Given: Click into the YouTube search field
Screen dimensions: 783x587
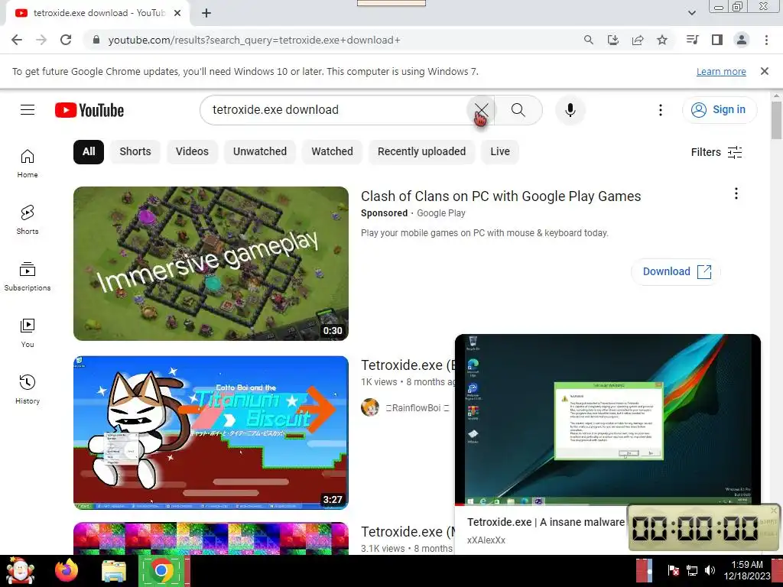Looking at the screenshot, I should pos(335,110).
